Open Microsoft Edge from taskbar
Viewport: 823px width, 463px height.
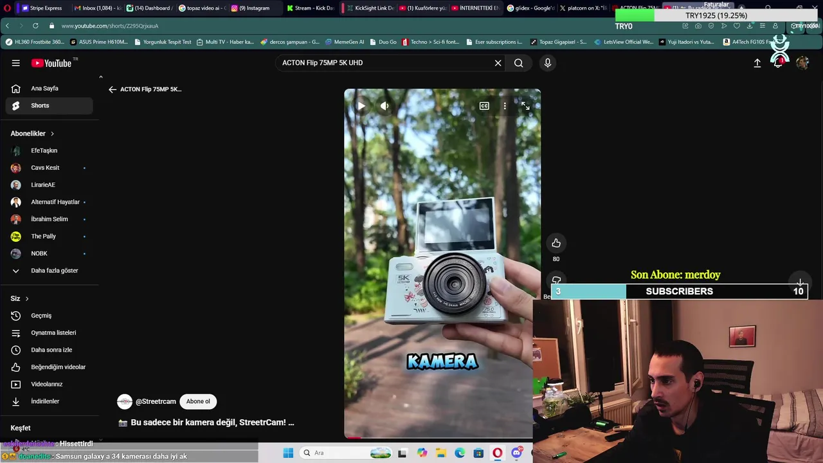point(460,453)
